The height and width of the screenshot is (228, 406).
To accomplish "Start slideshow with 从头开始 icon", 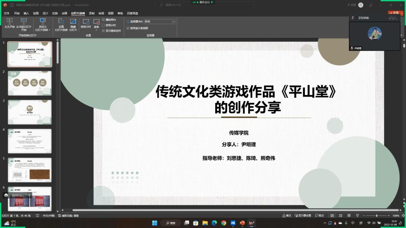I will 10,22.
